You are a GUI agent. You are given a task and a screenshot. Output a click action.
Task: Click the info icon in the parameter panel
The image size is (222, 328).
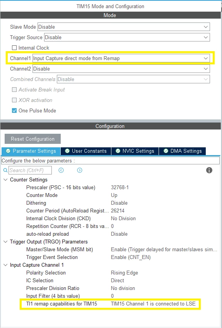(x=209, y=170)
